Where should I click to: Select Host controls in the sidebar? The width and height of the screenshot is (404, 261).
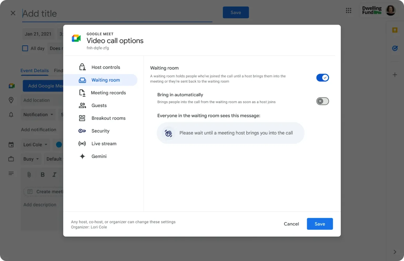105,67
